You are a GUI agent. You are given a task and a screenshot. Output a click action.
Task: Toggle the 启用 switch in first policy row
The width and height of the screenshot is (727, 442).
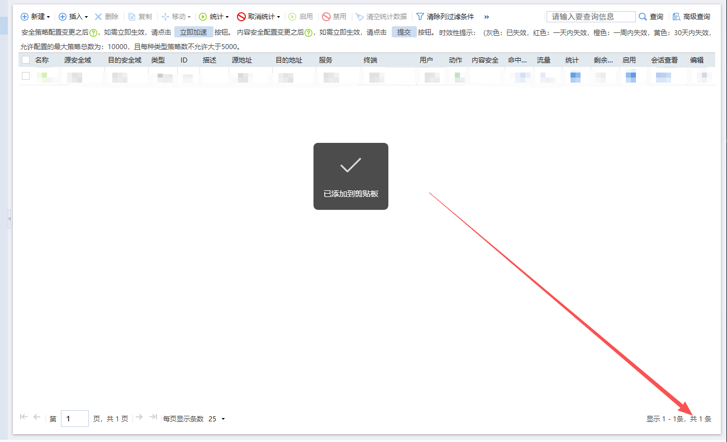tap(631, 77)
